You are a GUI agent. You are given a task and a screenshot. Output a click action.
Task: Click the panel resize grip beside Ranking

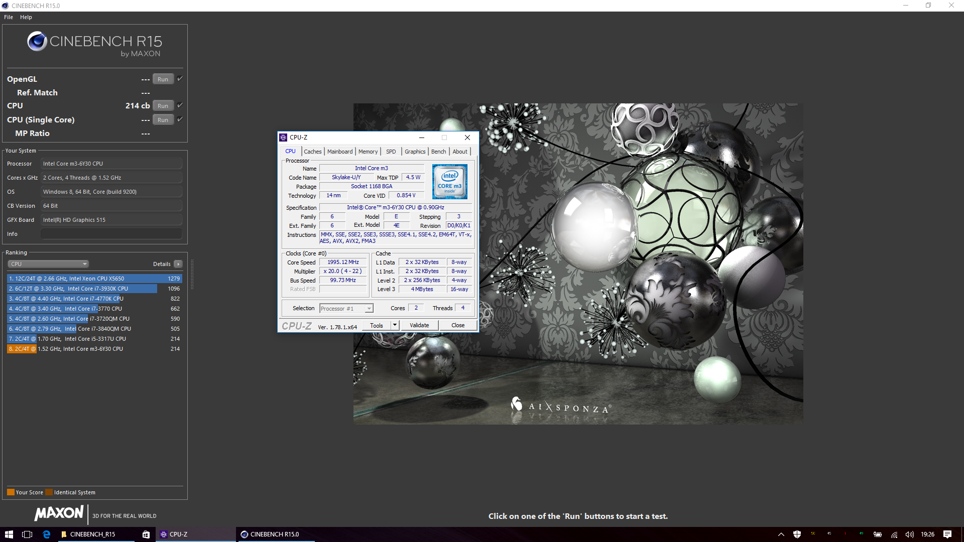coord(191,274)
